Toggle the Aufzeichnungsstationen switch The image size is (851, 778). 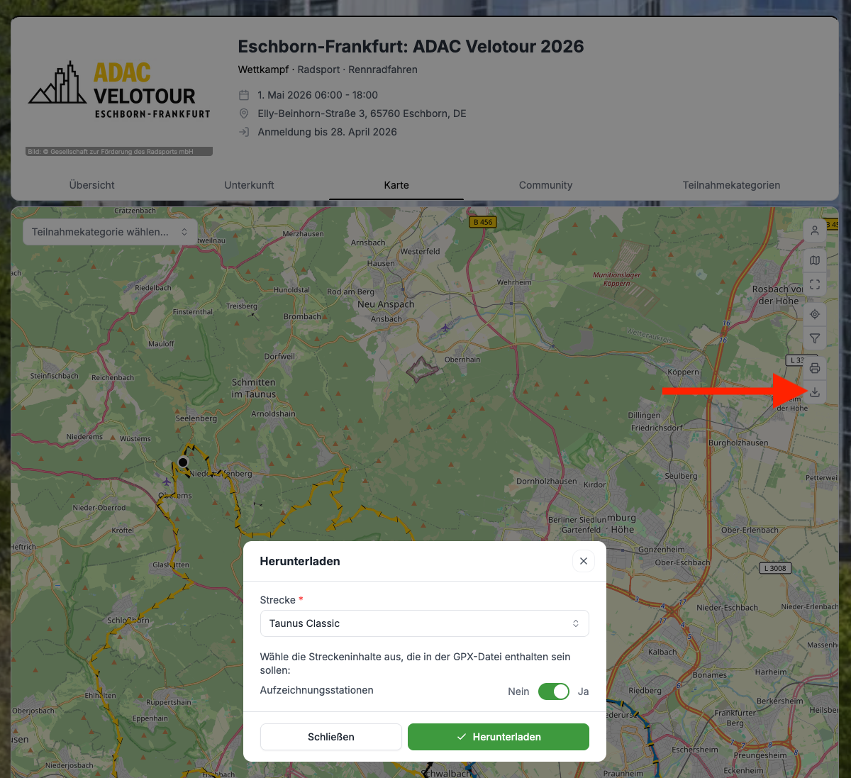pyautogui.click(x=553, y=691)
